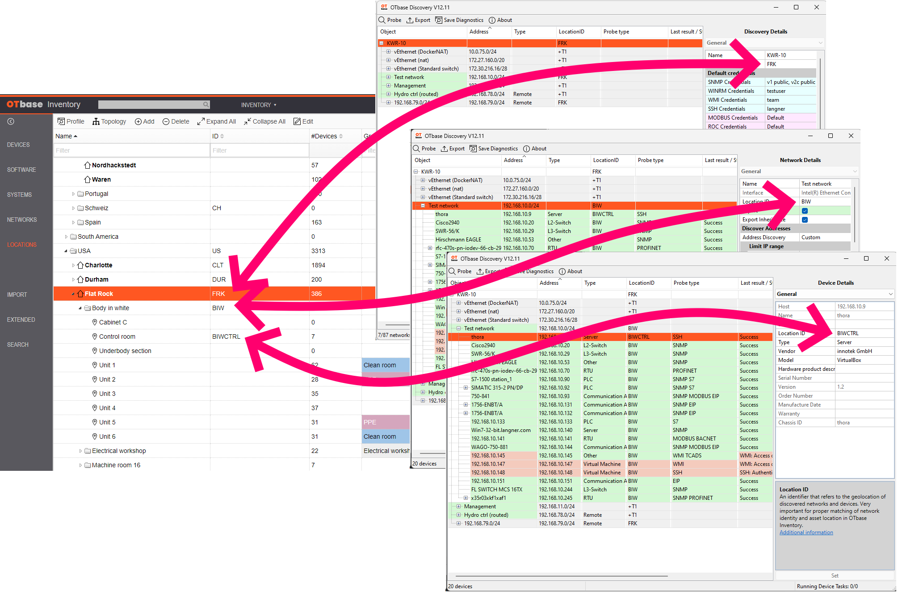Click Save Diagnostics in top Discovery window
Screen dimensions: 898x594
(459, 20)
